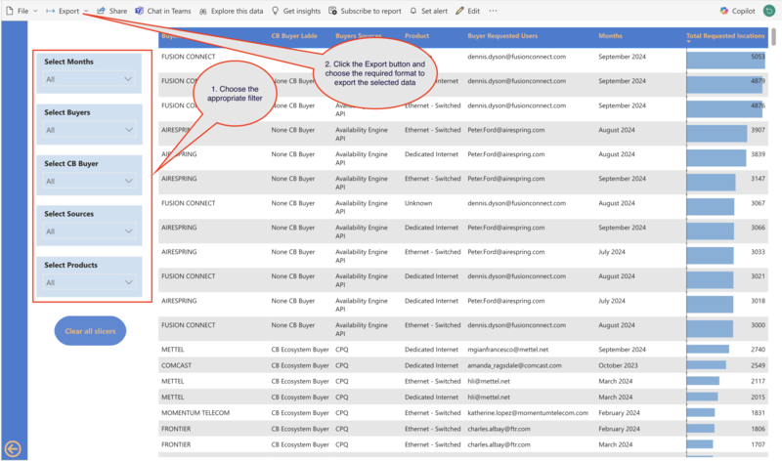Click the Export arrow icon

[51, 11]
